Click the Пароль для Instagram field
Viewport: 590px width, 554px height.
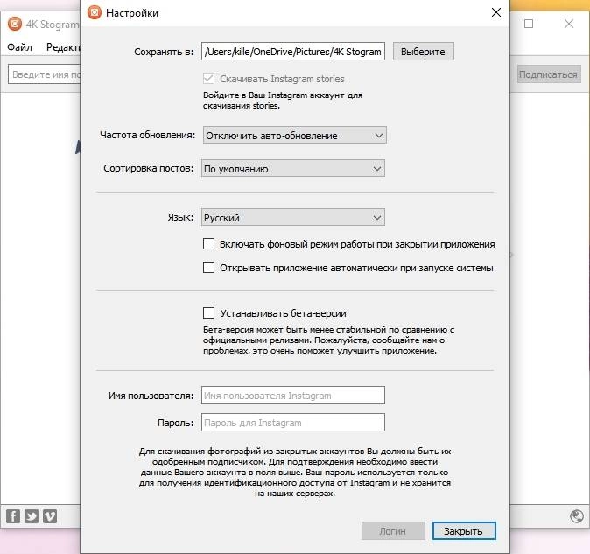coord(293,422)
